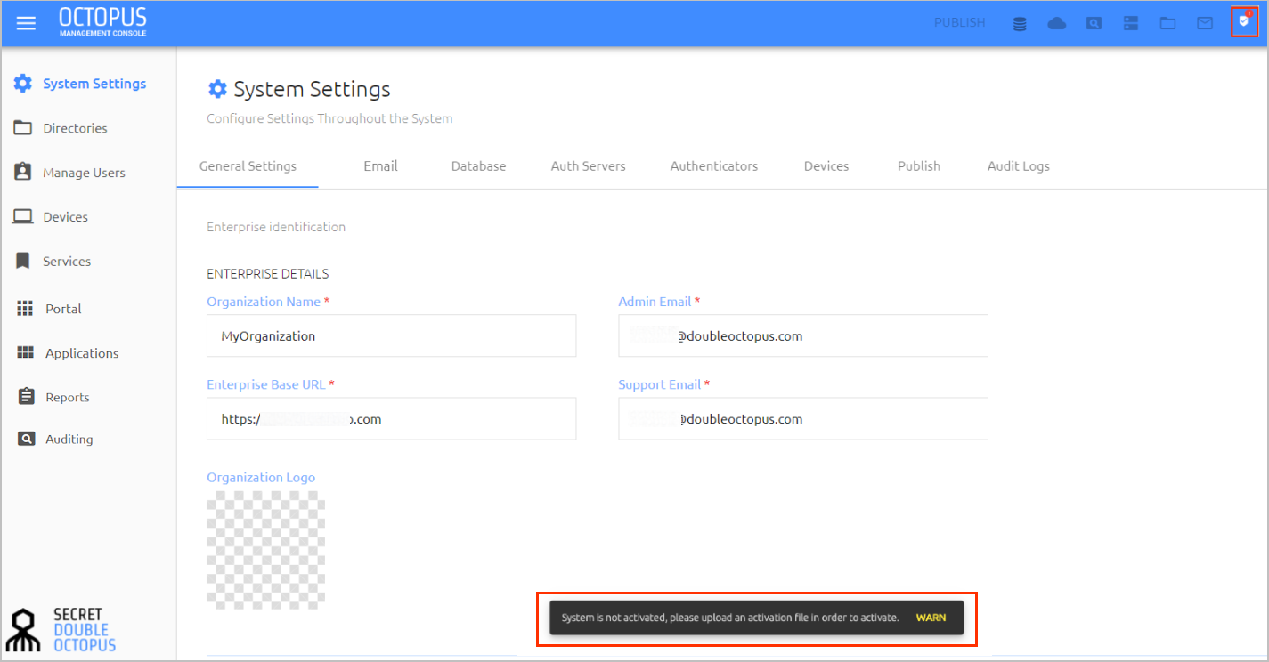Click the Configure Settings Throughout the System subtitle
The height and width of the screenshot is (662, 1269).
coord(329,118)
